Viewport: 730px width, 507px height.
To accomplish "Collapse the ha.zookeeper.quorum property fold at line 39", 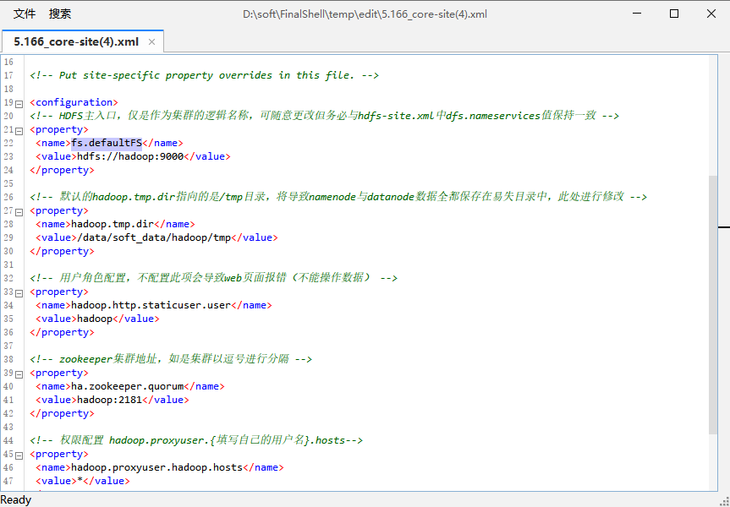I will coord(18,372).
